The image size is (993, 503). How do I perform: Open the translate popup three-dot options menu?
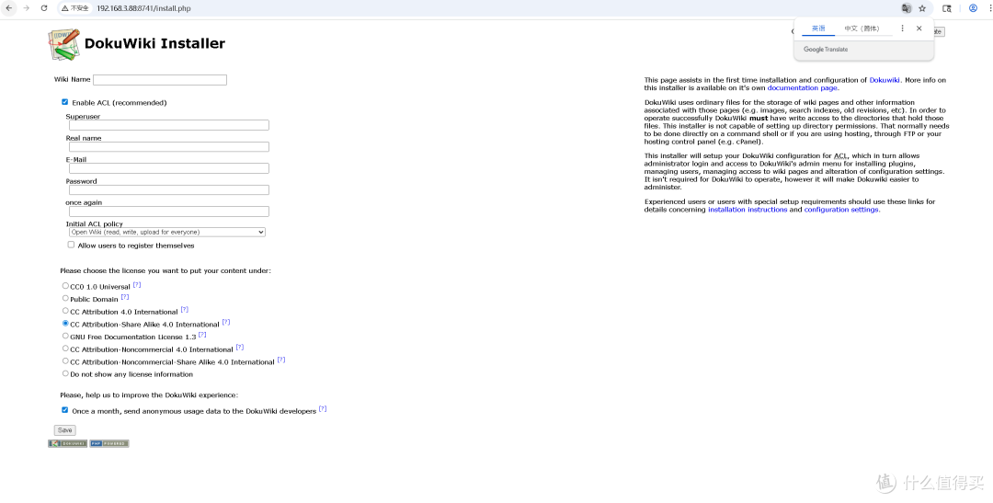(902, 29)
